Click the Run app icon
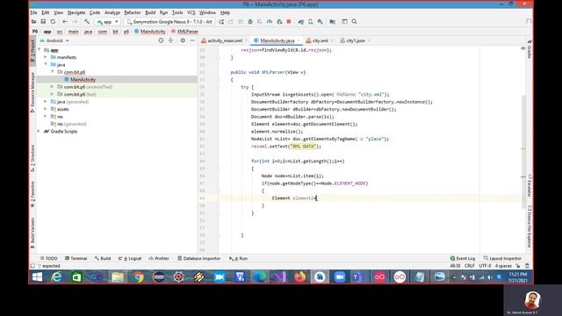562x316 pixels. tap(221, 22)
